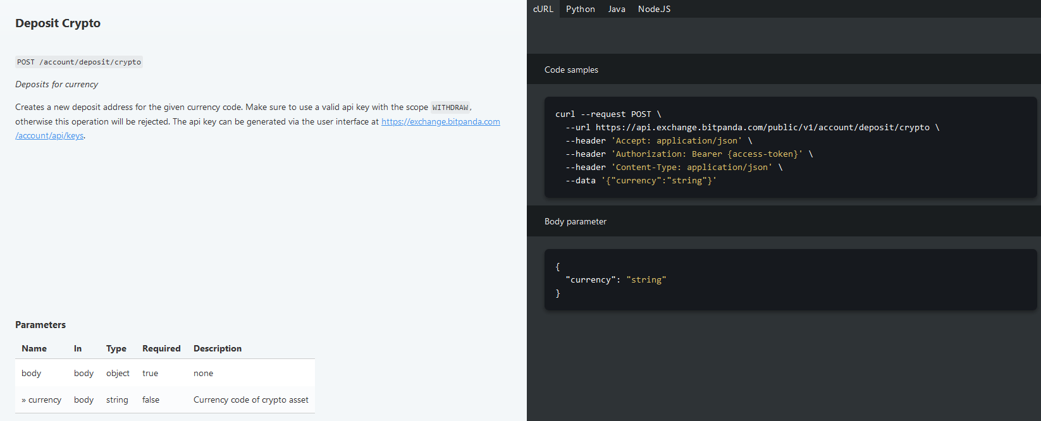Click the Accept: application/json header line
The image size is (1041, 421).
tap(659, 141)
